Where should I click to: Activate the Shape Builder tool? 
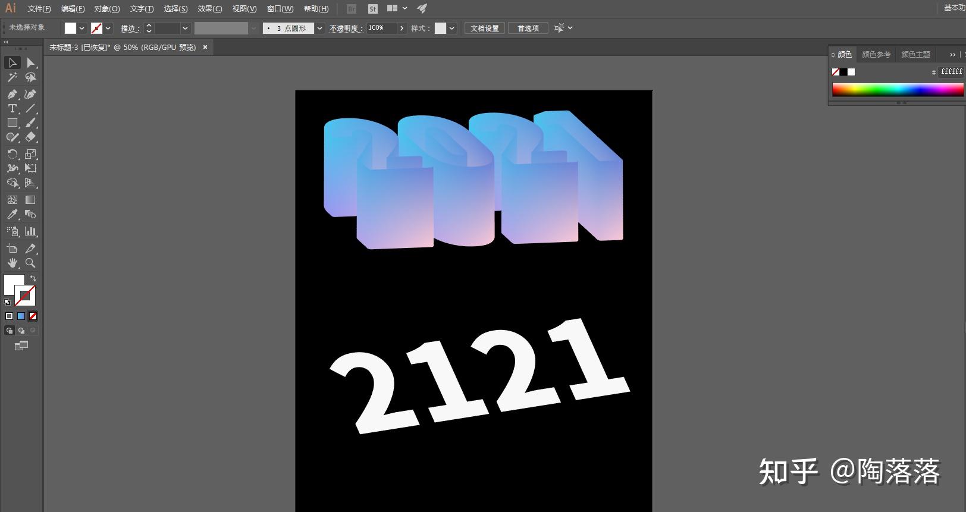(12, 183)
